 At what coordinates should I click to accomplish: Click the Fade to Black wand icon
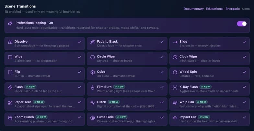93,42
